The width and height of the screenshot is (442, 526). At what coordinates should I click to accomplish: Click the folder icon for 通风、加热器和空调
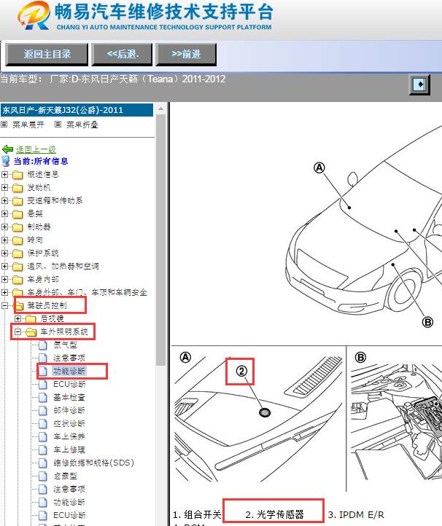tap(18, 267)
